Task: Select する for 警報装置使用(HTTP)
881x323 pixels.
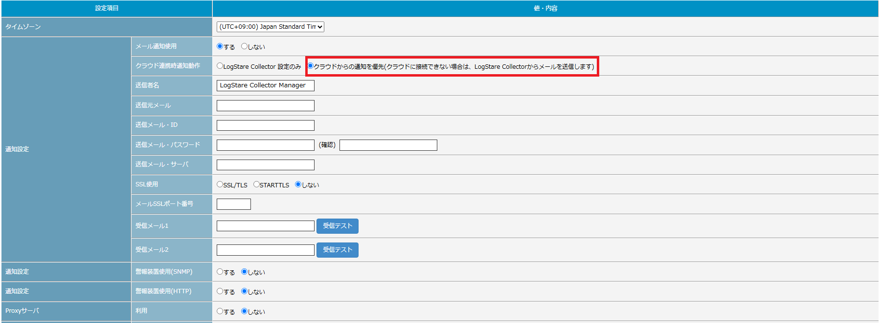Action: point(220,291)
